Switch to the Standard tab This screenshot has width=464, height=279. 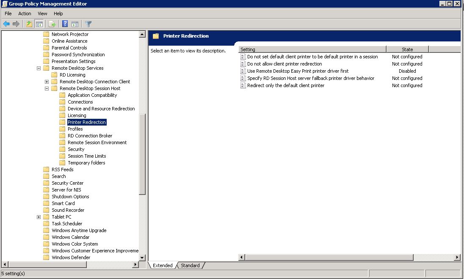point(190,265)
